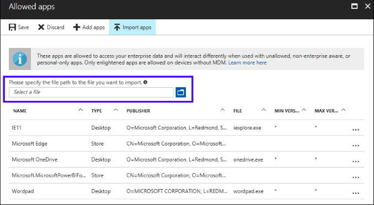Close the Allowed apps blade
The width and height of the screenshot is (374, 205).
[368, 6]
